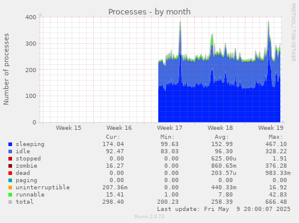Image resolution: width=299 pixels, height=223 pixels.
Task: Click the total max value 666.48
Action: [x=276, y=202]
